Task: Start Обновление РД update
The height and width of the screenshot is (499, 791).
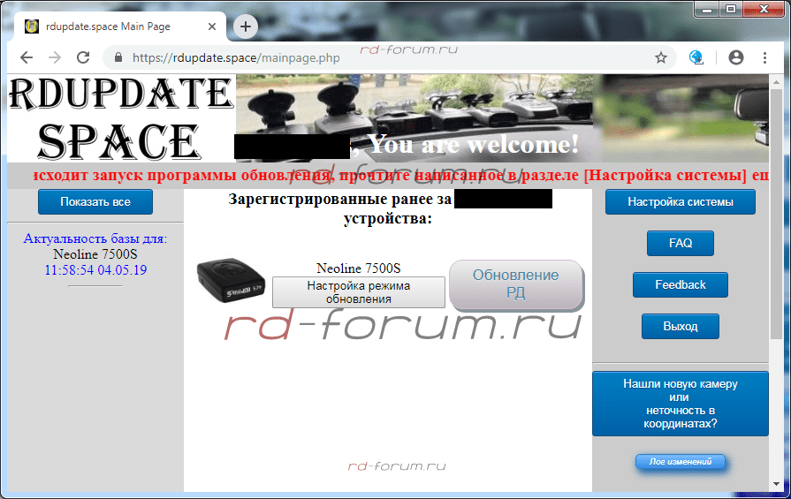Action: pos(516,284)
